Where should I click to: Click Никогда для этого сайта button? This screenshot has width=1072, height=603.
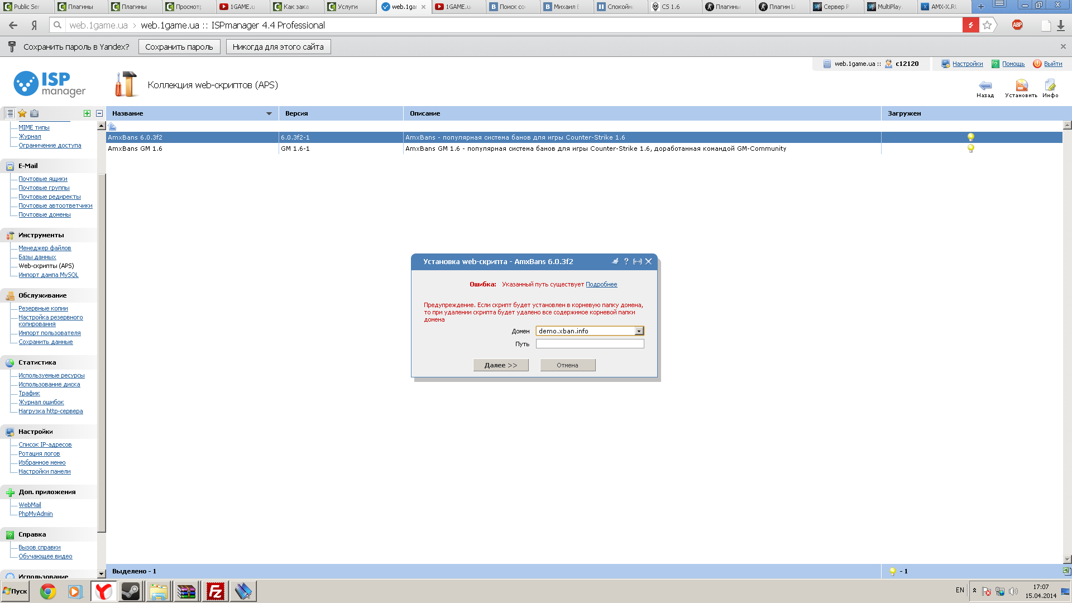click(278, 47)
